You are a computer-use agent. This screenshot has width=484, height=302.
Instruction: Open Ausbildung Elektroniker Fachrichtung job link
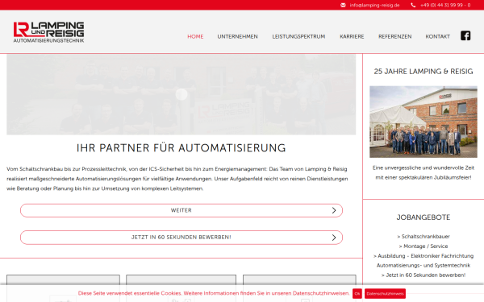[x=423, y=260]
